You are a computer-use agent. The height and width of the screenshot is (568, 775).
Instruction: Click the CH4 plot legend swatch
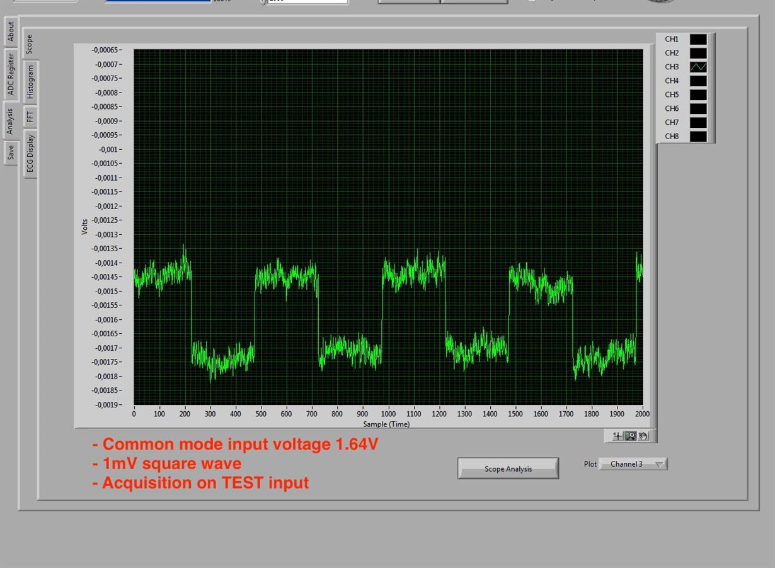pyautogui.click(x=698, y=81)
